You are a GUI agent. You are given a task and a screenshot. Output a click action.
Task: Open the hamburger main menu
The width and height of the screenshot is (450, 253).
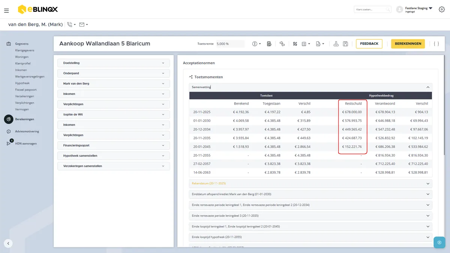coord(6,10)
